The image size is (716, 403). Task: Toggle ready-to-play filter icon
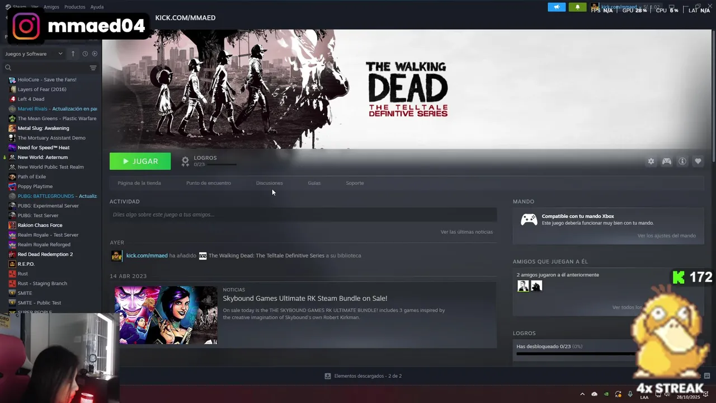click(95, 54)
